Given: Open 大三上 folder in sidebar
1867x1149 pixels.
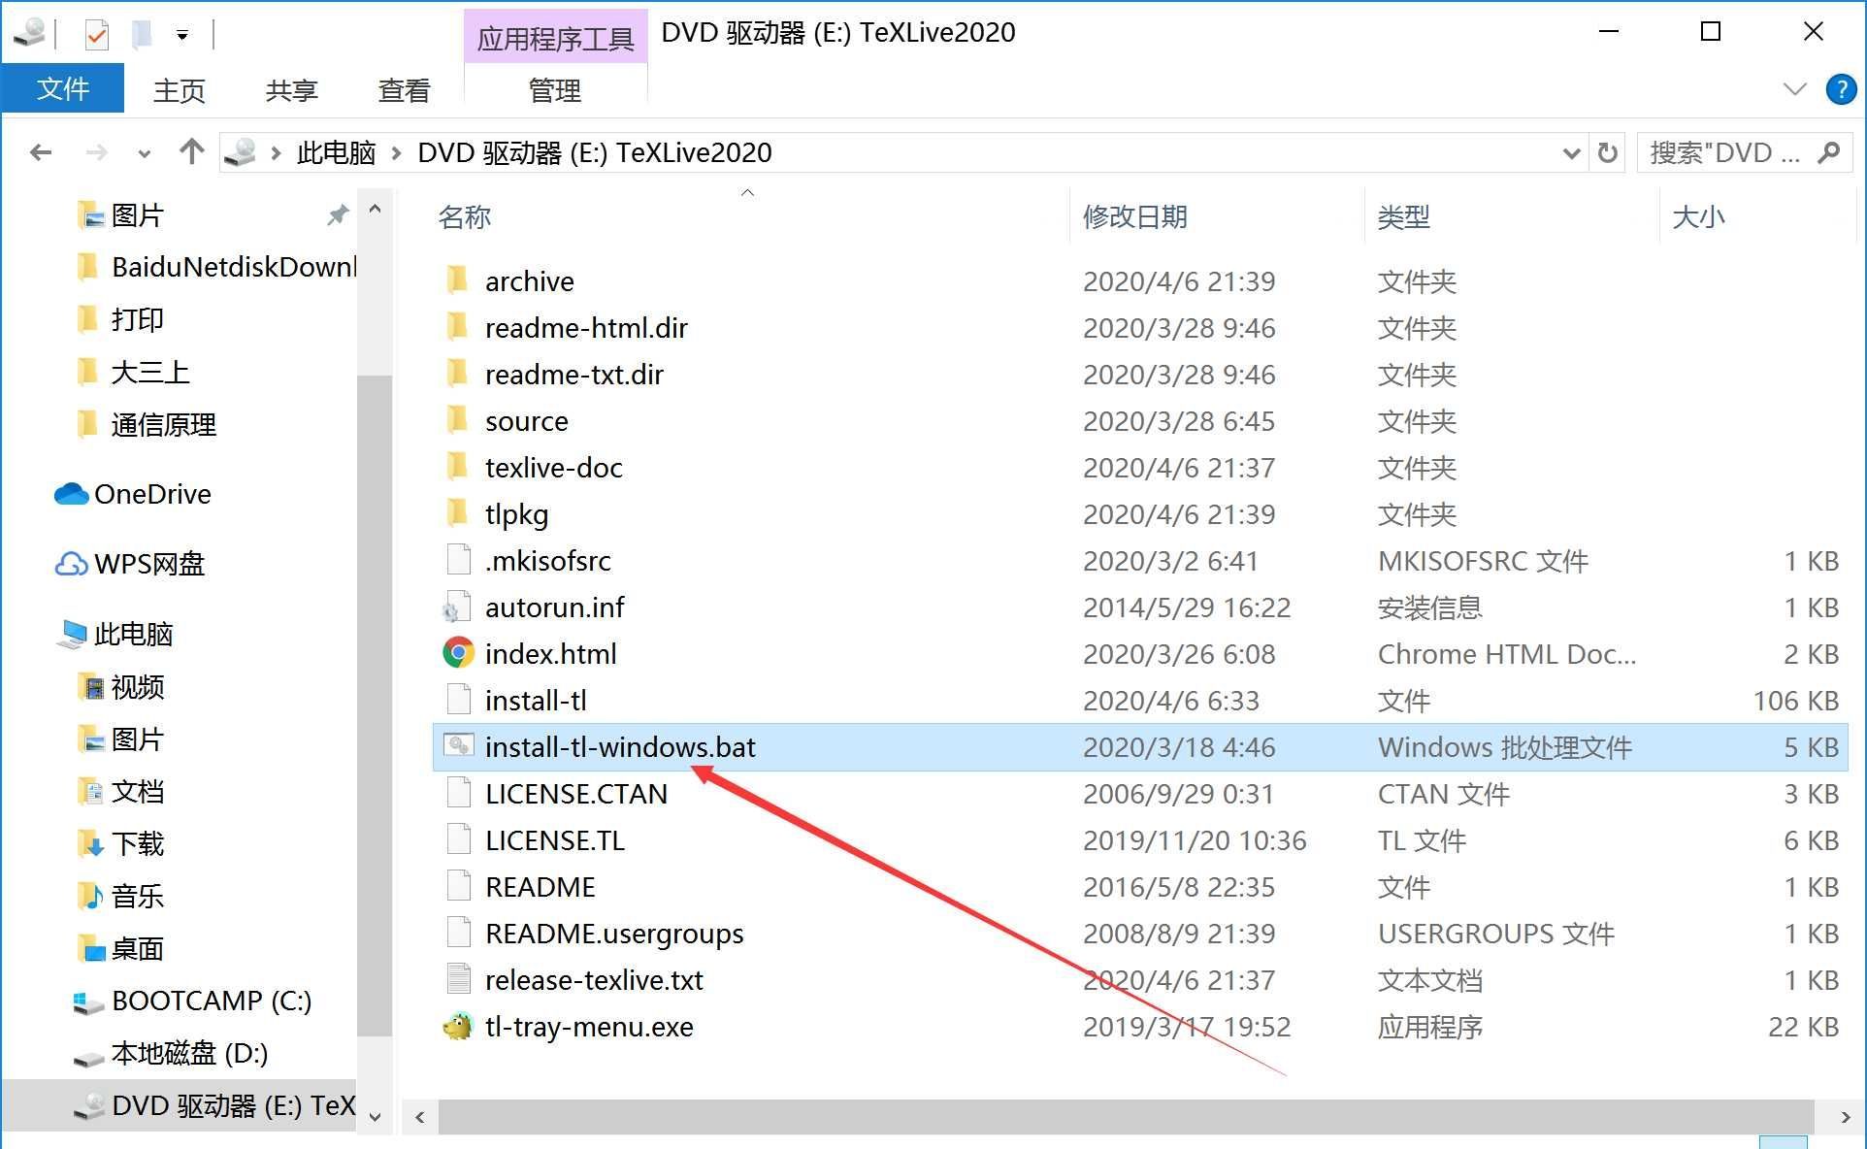Looking at the screenshot, I should point(150,372).
